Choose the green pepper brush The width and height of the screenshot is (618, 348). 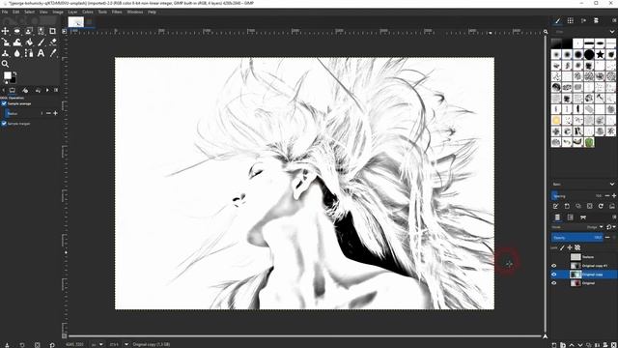tap(589, 142)
